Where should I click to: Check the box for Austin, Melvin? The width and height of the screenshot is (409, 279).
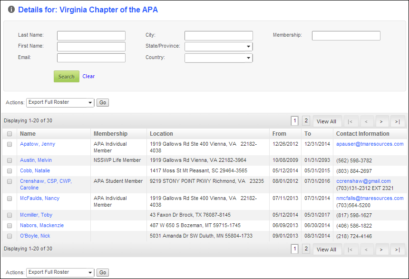pyautogui.click(x=10, y=160)
